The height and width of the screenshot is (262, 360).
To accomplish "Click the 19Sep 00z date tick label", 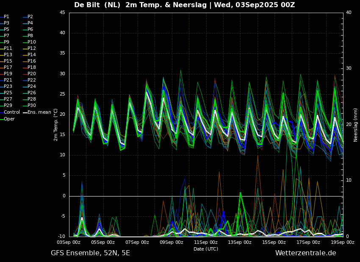I will [x=342, y=243].
